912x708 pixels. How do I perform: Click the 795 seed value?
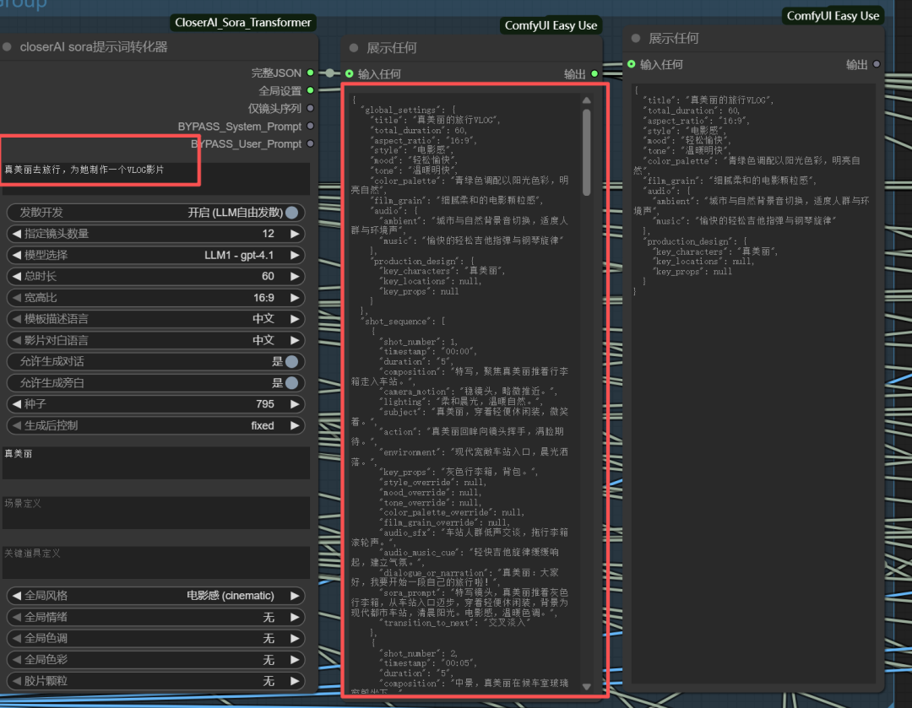click(x=265, y=404)
